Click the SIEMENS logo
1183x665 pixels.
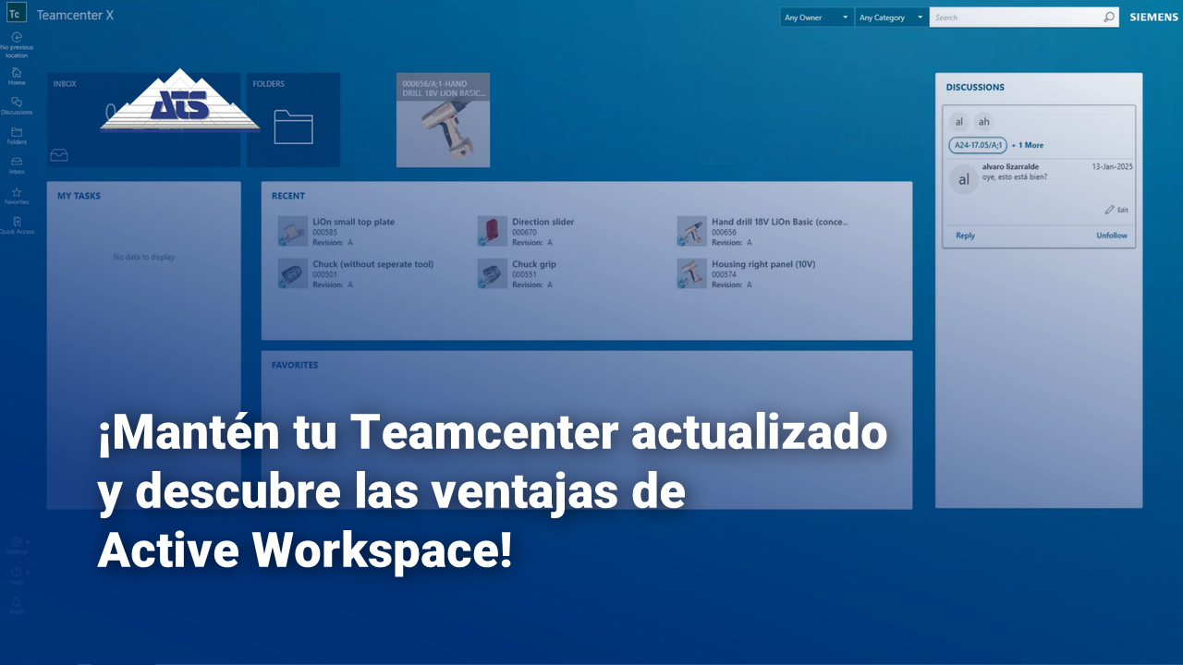[x=1153, y=17]
